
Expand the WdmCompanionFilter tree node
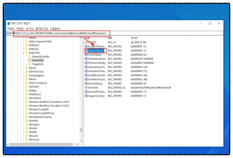[24, 41]
